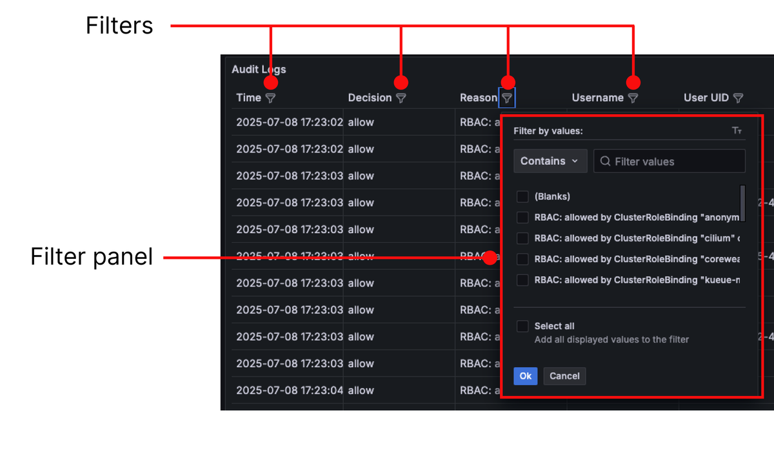Sort by the Decision column header
This screenshot has width=774, height=454.
click(x=370, y=98)
